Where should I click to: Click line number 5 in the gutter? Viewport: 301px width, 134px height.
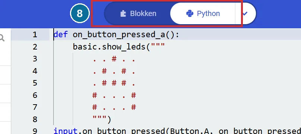pyautogui.click(x=35, y=83)
